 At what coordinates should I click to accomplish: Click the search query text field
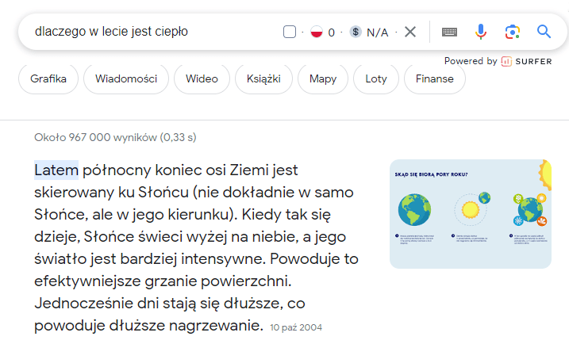click(x=152, y=32)
